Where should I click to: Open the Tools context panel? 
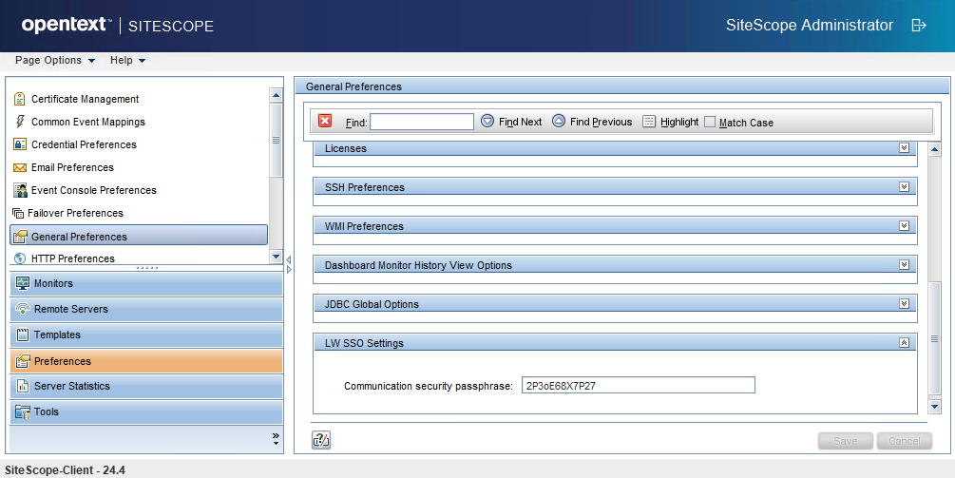coord(146,411)
